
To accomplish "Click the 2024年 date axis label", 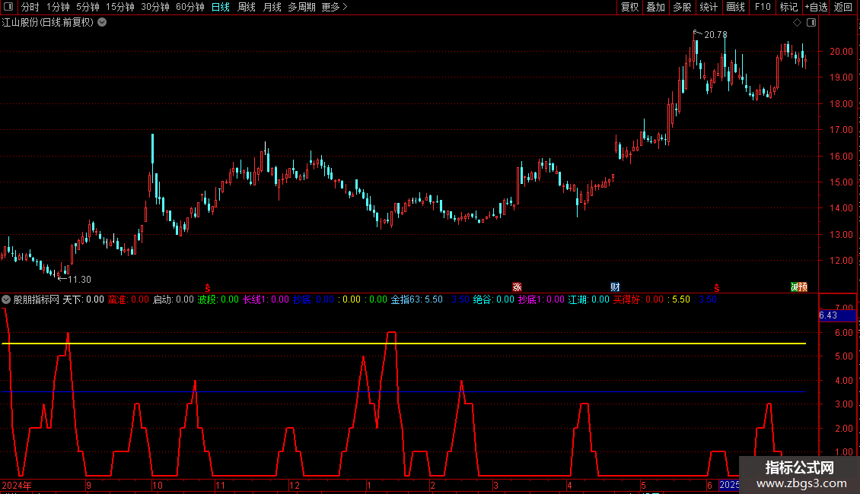I will click(x=17, y=485).
